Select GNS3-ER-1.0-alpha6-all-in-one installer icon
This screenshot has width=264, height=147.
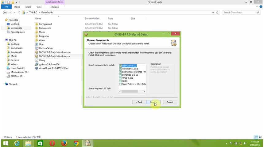click(37, 52)
